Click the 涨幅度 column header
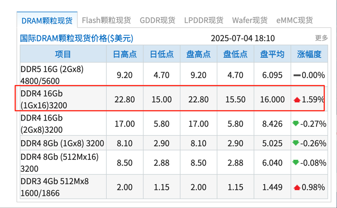The width and height of the screenshot is (337, 208). click(x=309, y=54)
